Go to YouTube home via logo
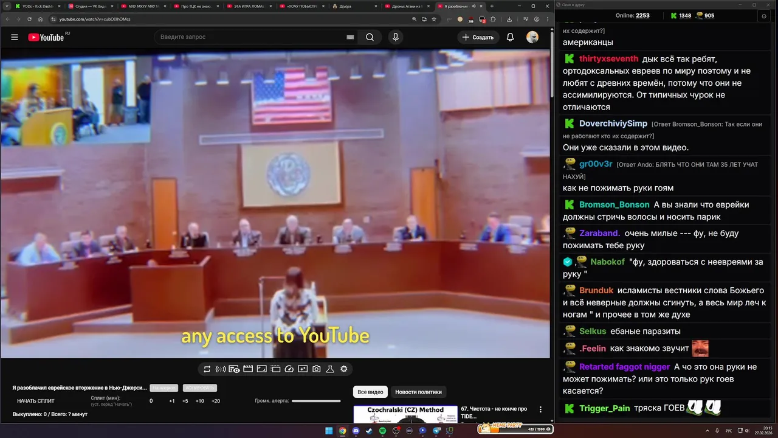Screen dimensions: 778x438 46,37
